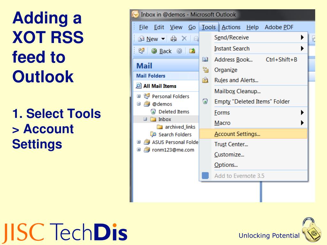The image size is (327, 245).
Task: Collapse the Inbox tree node
Action: tap(145, 119)
